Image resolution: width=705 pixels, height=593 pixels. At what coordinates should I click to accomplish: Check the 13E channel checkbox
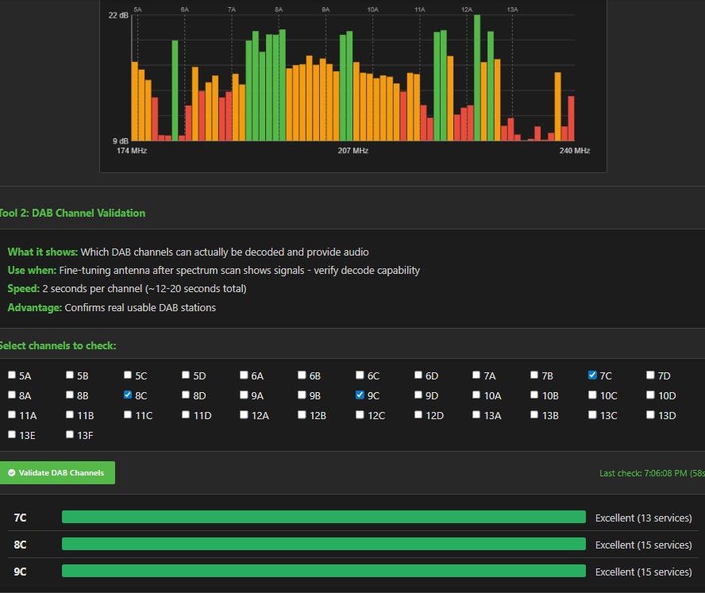click(12, 434)
